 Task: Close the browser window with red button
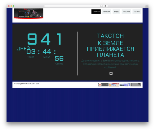click(x=9, y=6)
